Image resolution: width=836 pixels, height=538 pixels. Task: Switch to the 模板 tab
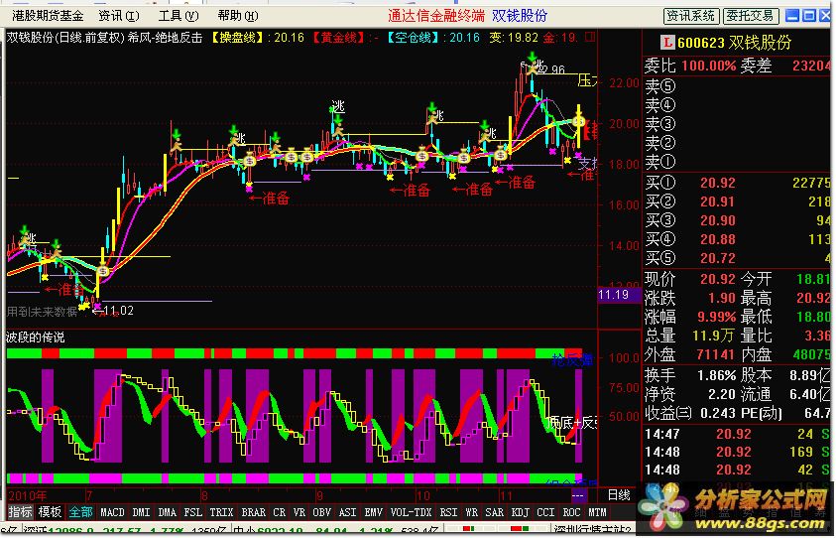50,512
